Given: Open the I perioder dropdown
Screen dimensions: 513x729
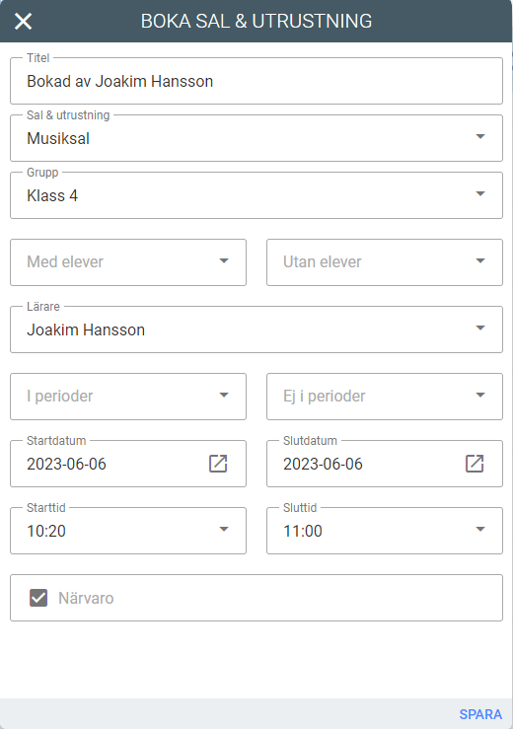Looking at the screenshot, I should pyautogui.click(x=128, y=397).
